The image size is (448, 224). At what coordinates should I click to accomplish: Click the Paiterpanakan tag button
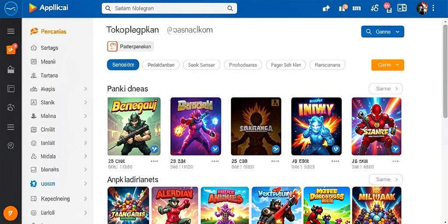130,46
